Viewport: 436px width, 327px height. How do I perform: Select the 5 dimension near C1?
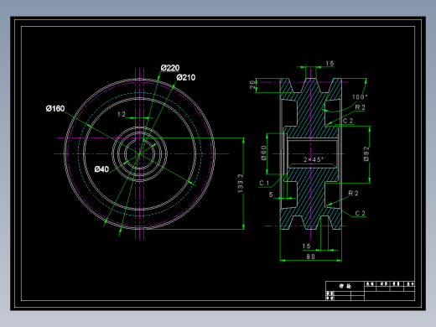pyautogui.click(x=271, y=195)
